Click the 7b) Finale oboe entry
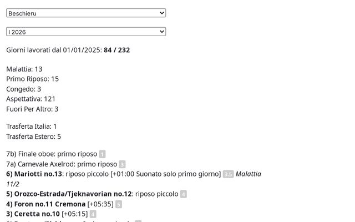Image resolution: width=355 pixels, height=222 pixels. (x=52, y=154)
